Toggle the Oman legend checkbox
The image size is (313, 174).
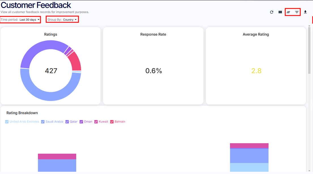point(81,122)
